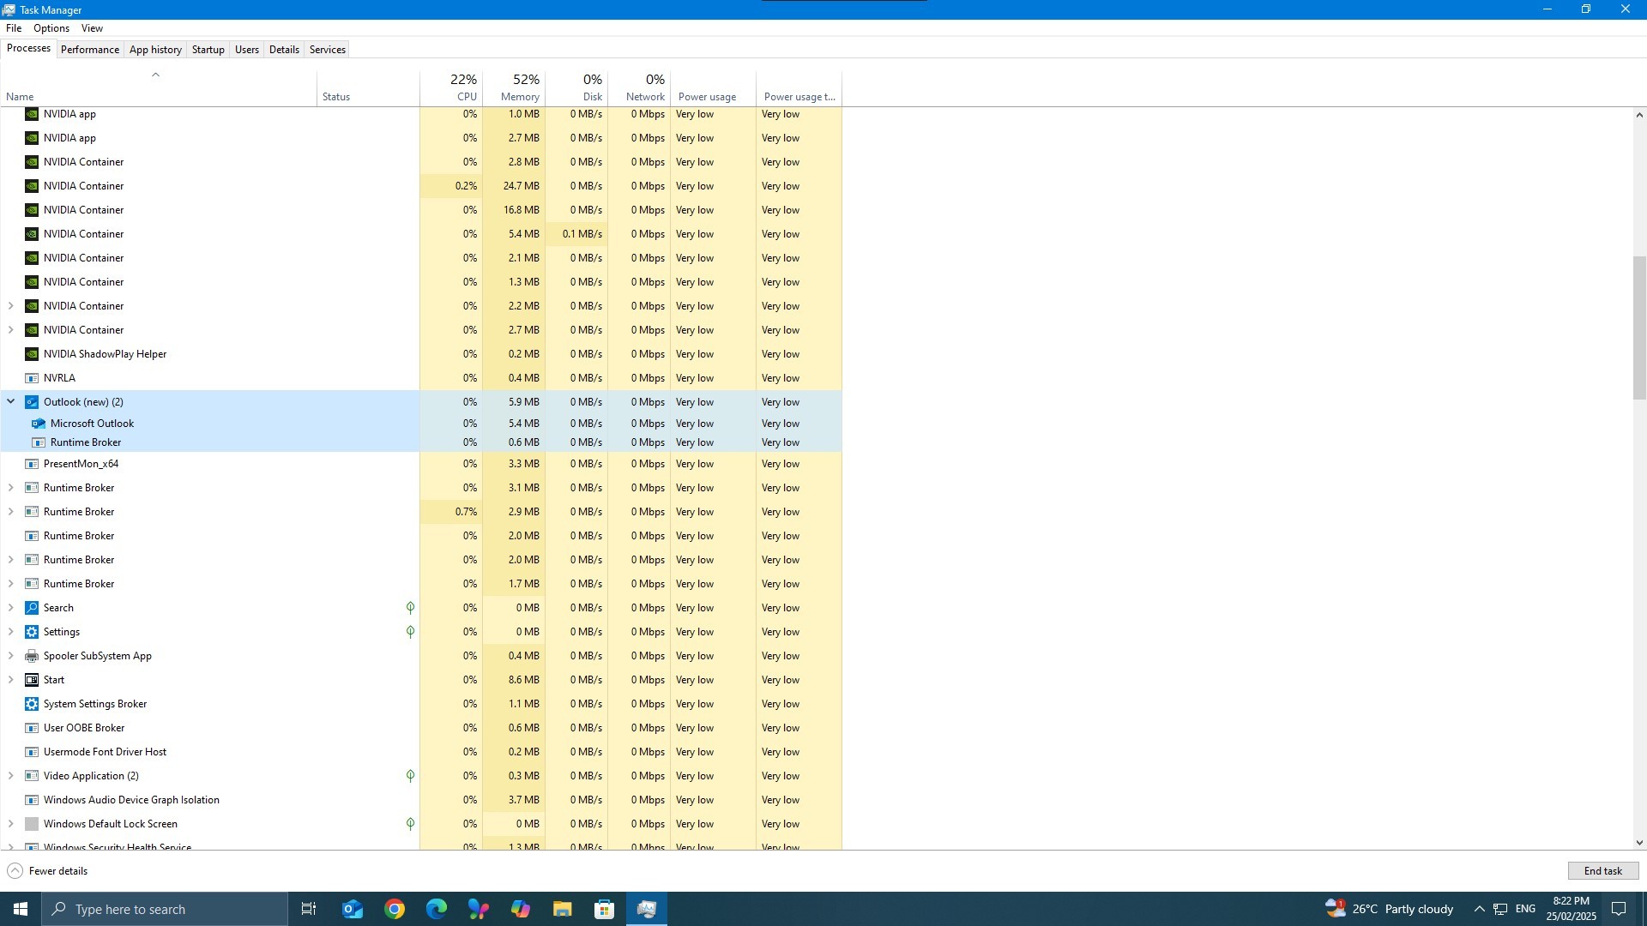This screenshot has height=926, width=1647.
Task: Expand the last NVIDIA Container group
Action: click(x=10, y=329)
